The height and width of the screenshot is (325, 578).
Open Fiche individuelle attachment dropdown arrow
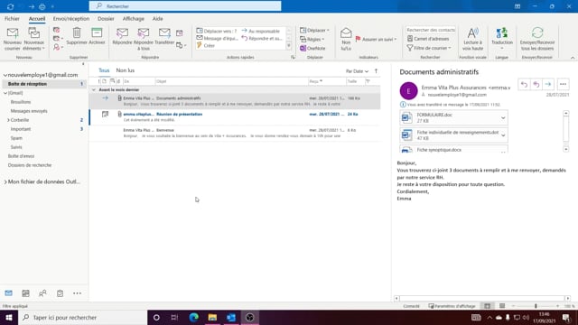click(x=503, y=135)
